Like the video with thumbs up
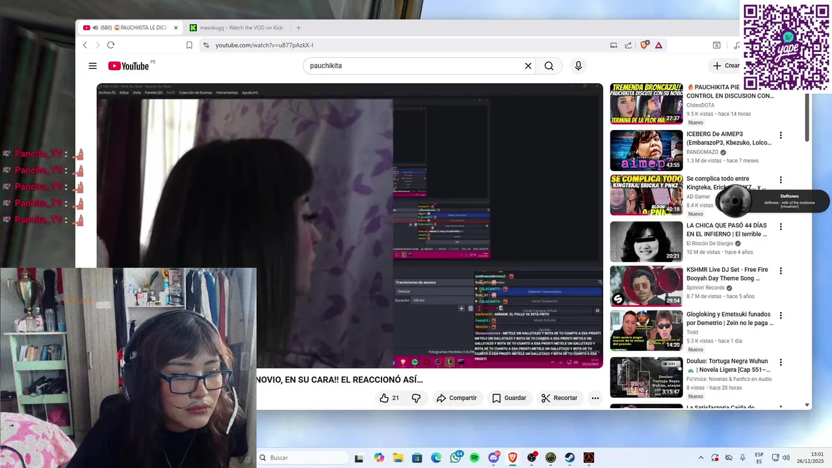The image size is (832, 468). 389,398
